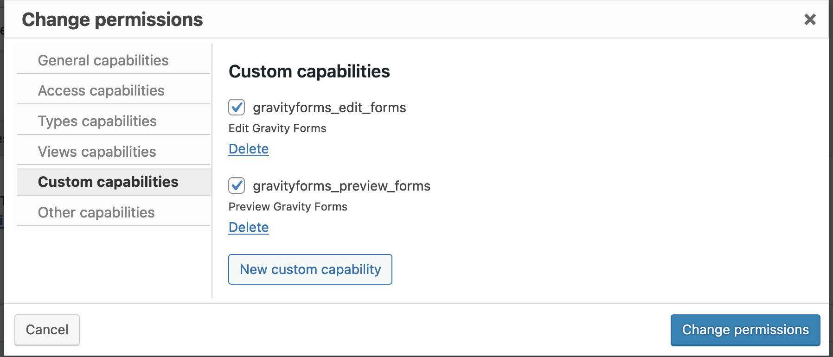The height and width of the screenshot is (357, 833).
Task: Click the Change permissions dialog title
Action: [x=112, y=19]
